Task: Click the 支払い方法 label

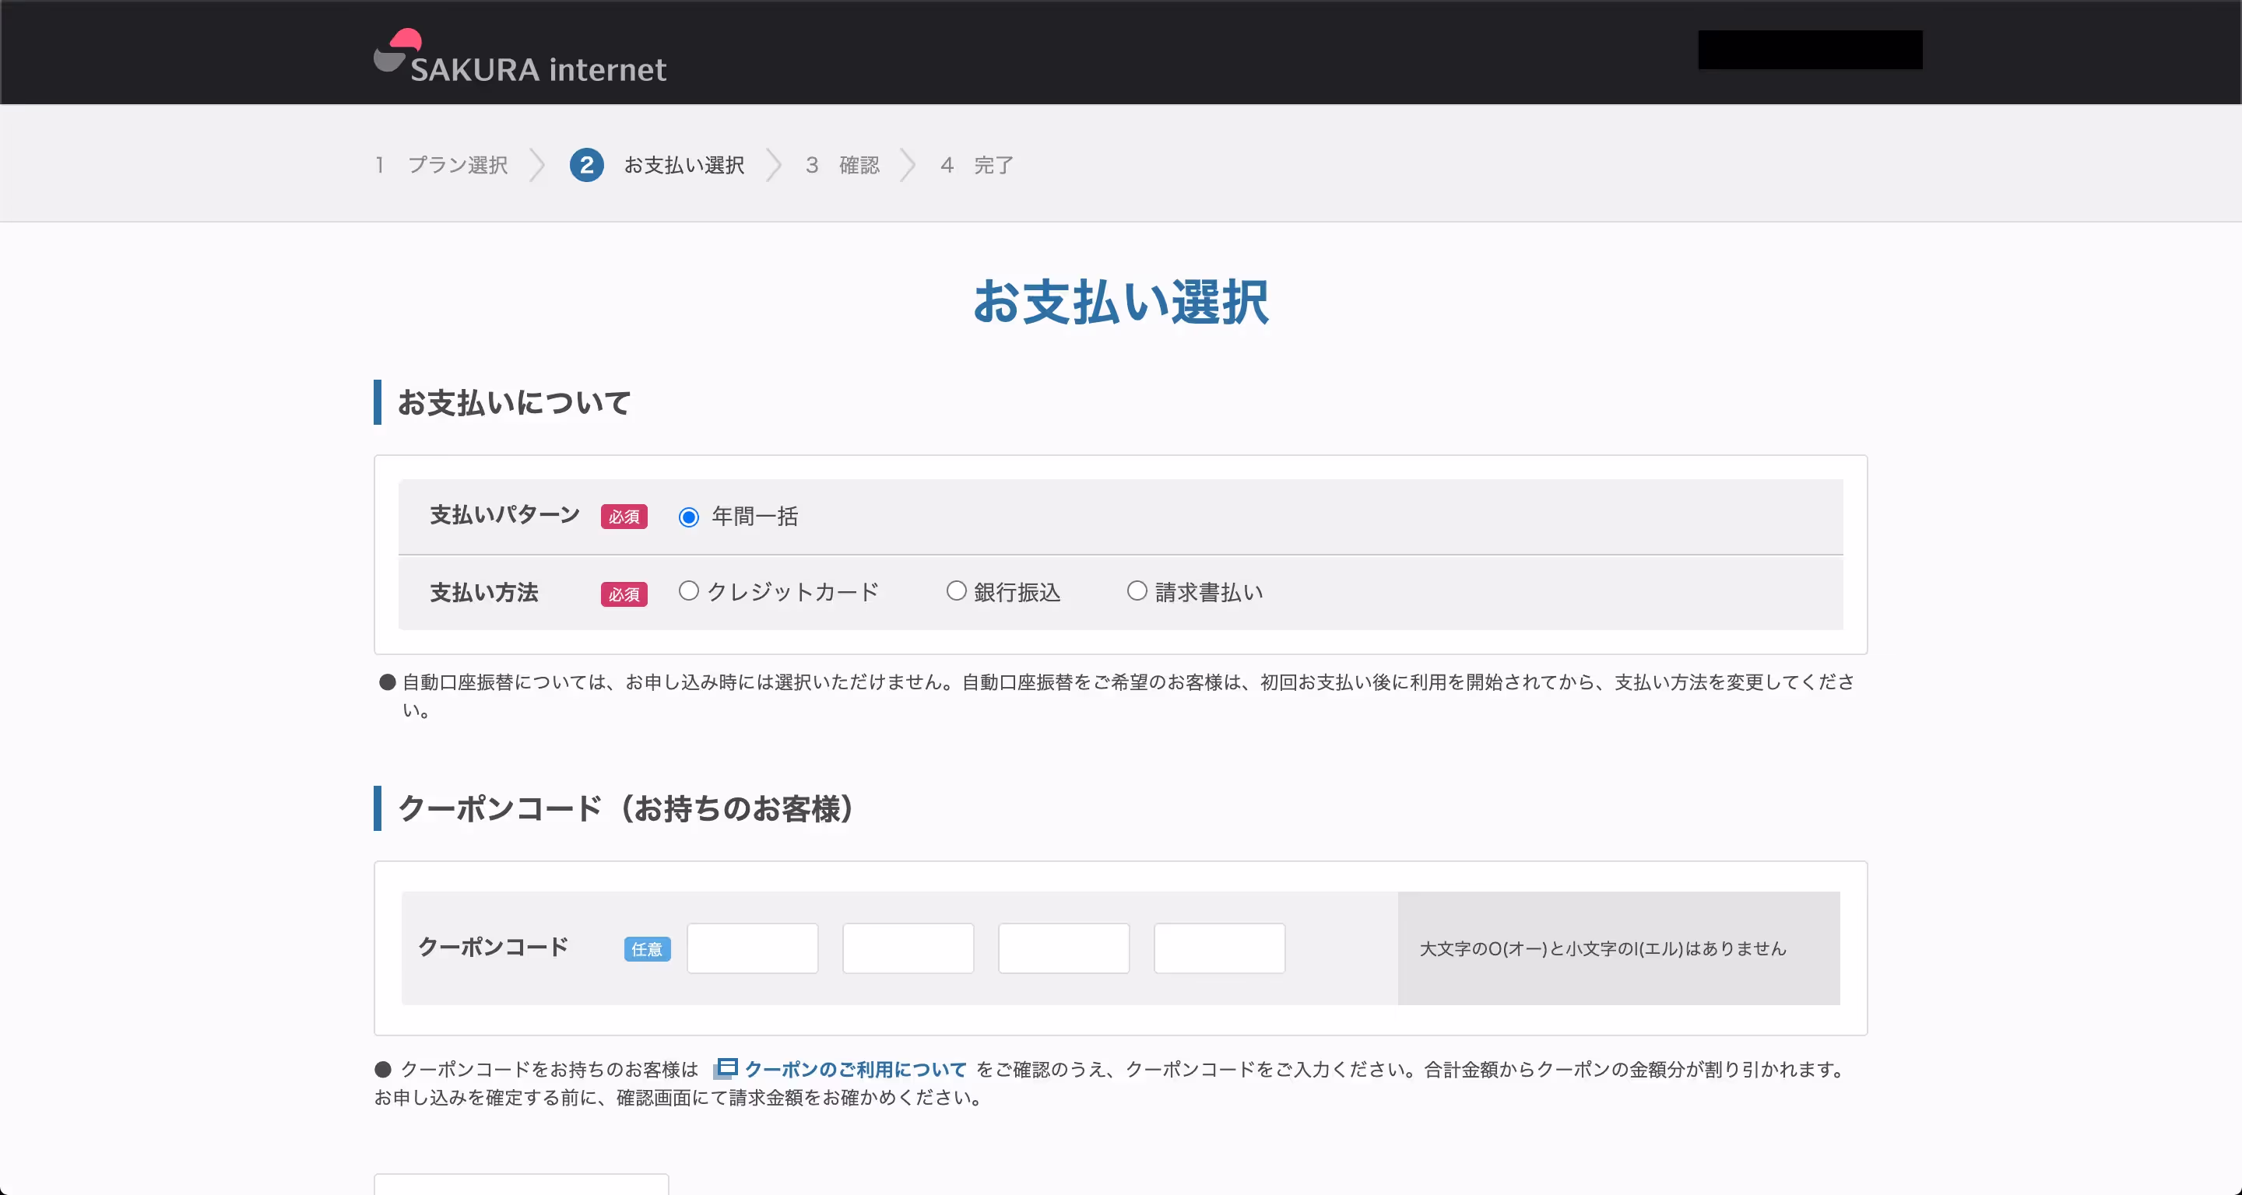Action: click(x=484, y=593)
